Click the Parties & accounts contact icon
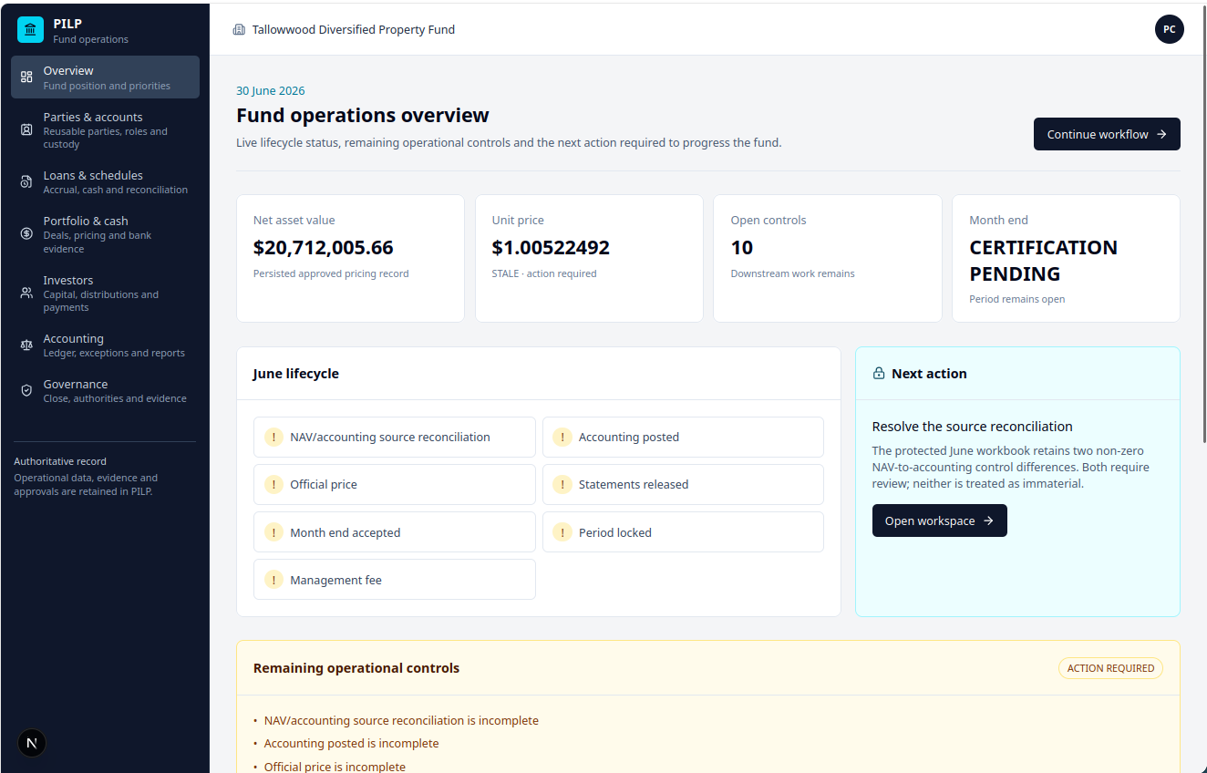Image resolution: width=1207 pixels, height=773 pixels. point(26,130)
